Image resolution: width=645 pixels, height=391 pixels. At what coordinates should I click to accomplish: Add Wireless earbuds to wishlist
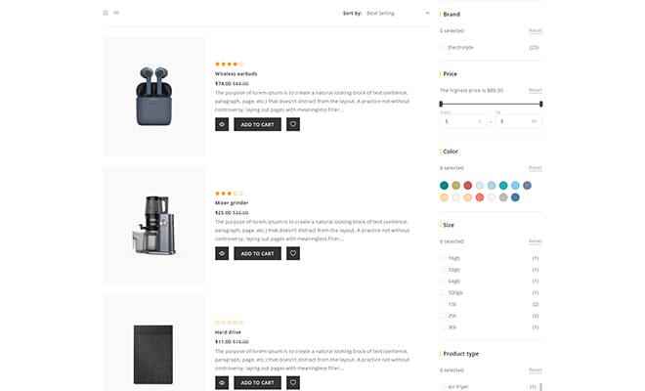(x=293, y=124)
